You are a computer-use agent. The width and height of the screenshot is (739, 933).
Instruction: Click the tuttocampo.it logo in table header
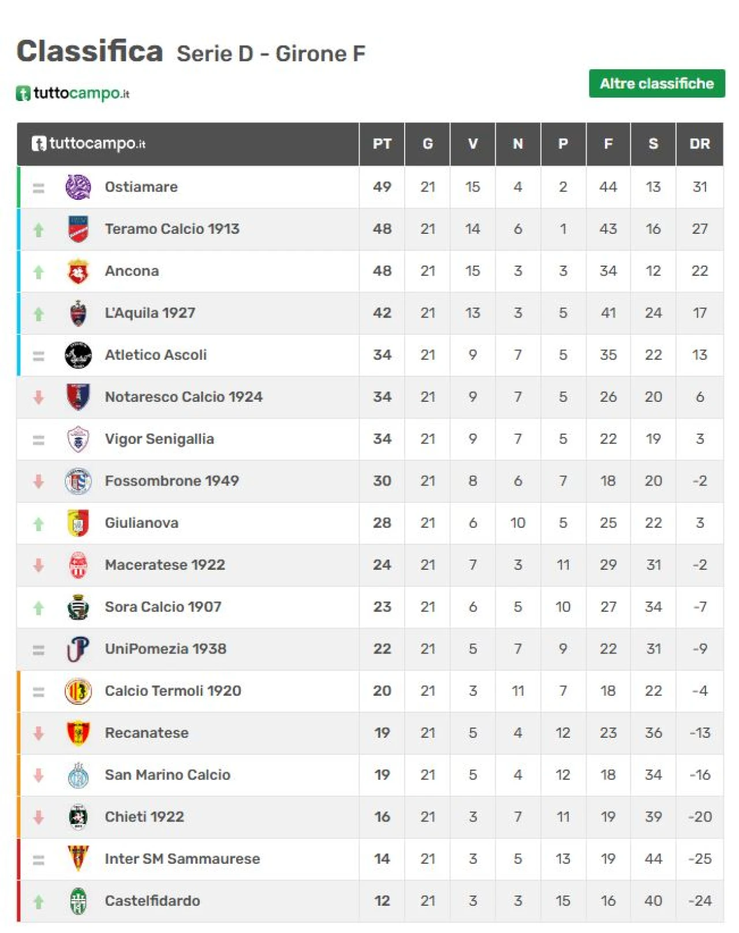88,144
